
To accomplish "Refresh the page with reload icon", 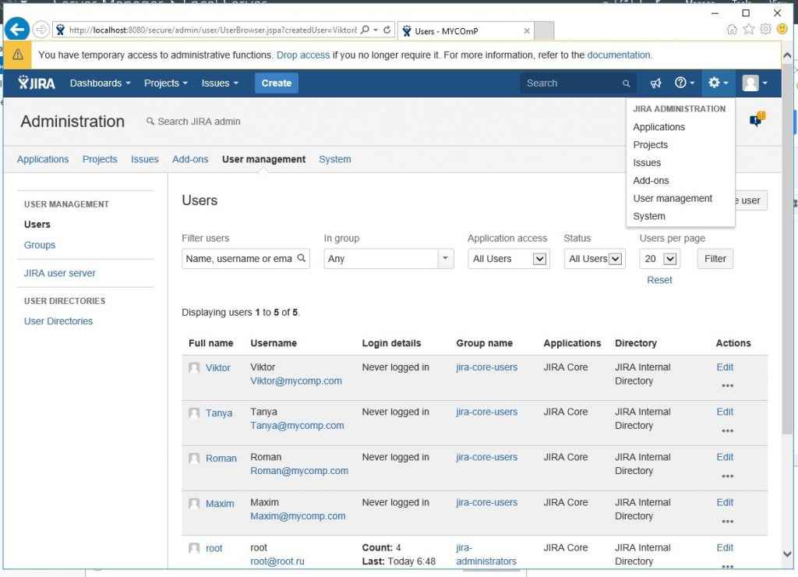I will [x=387, y=30].
